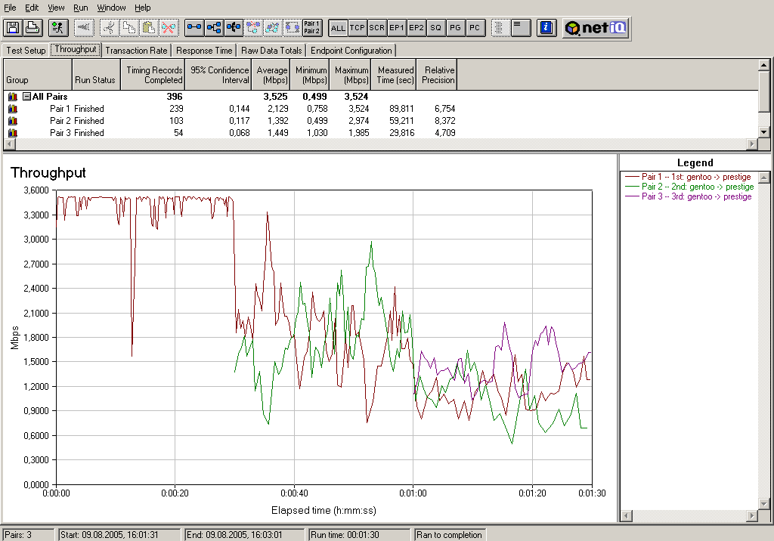Click the Print toolbar icon
Viewport: 774px width, 541px height.
coord(33,28)
